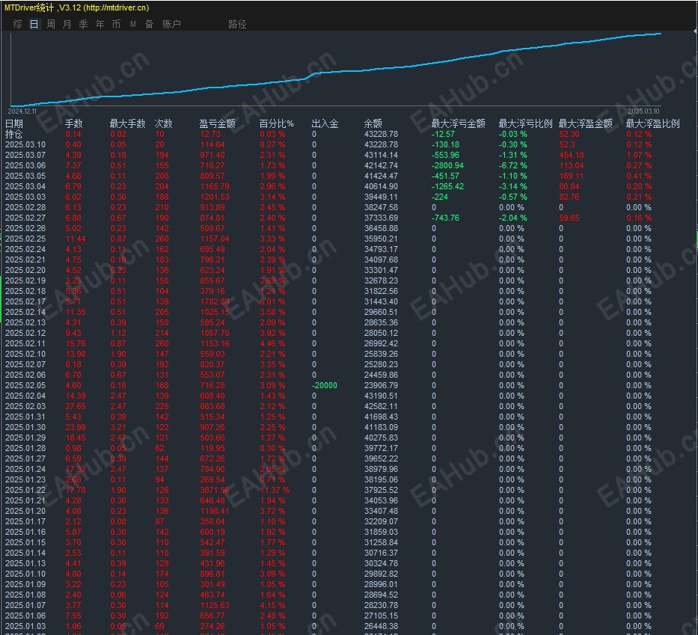Open the 年 yearly statistics tab
The image size is (698, 635).
(x=100, y=24)
